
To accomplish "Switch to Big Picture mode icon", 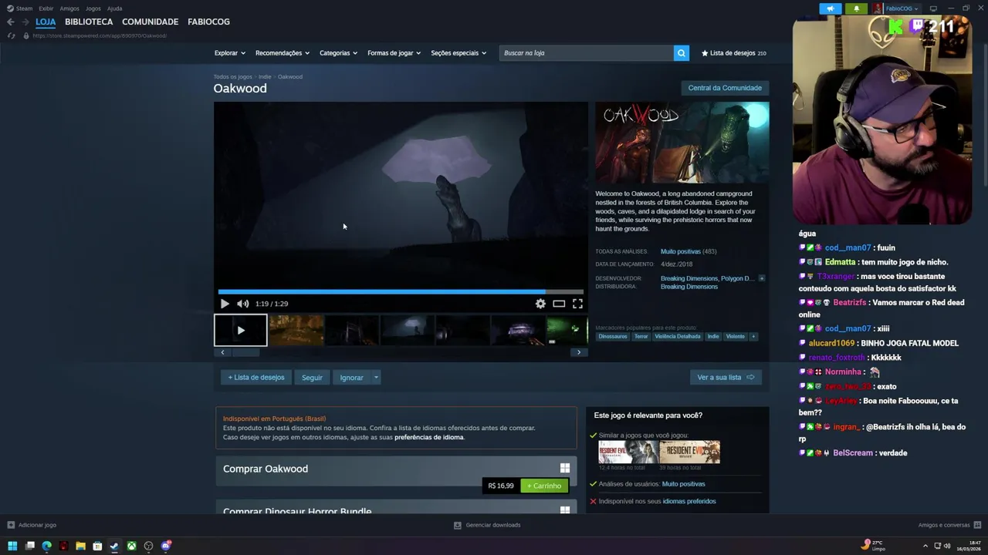I will tap(933, 8).
